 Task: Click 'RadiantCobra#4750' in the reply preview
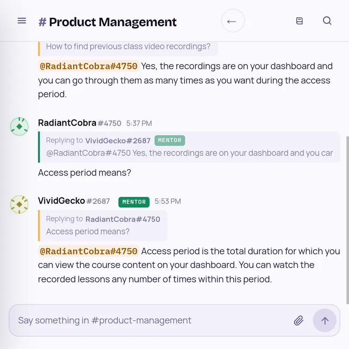click(x=123, y=219)
